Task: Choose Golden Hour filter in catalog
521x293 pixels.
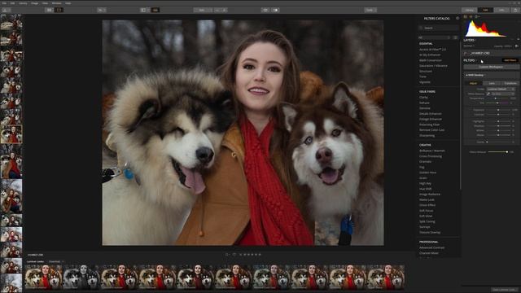Action: coord(428,173)
